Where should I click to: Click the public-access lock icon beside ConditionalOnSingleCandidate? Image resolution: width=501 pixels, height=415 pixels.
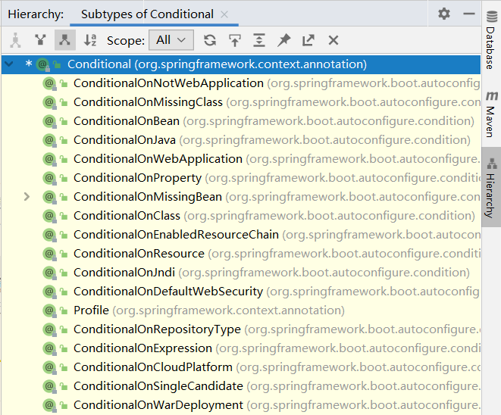point(64,386)
